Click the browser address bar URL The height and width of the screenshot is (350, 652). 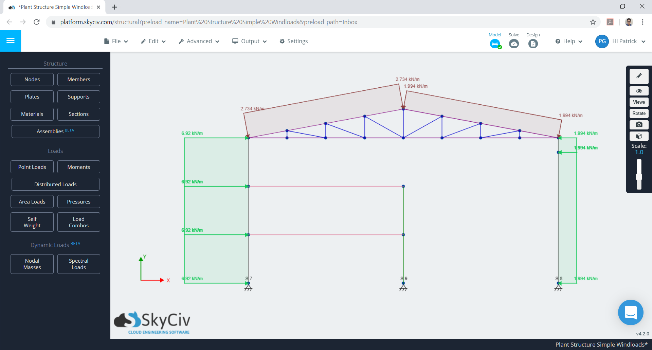[209, 22]
